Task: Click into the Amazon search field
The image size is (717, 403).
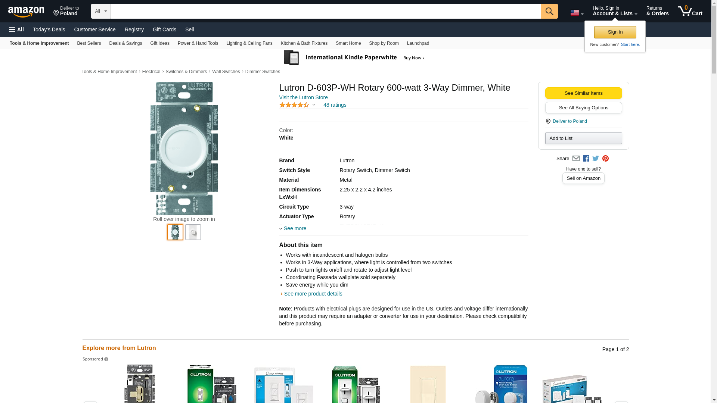Action: click(x=325, y=11)
